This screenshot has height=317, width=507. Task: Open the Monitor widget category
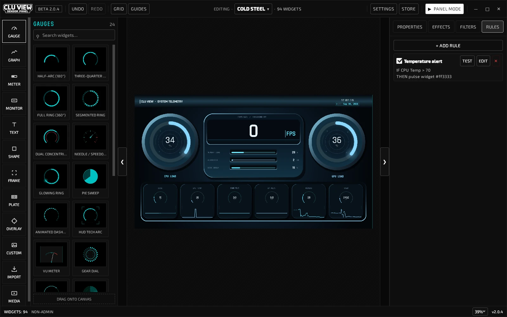click(x=14, y=104)
